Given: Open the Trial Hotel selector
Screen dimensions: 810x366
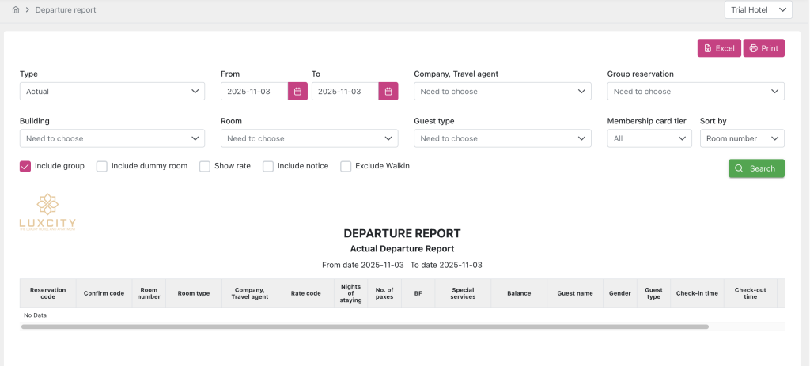Looking at the screenshot, I should tap(758, 9).
